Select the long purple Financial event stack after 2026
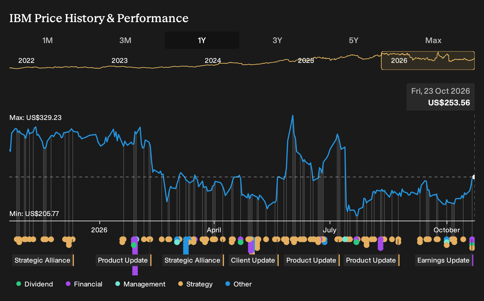Viewport: 484px width, 301px height. [x=135, y=256]
